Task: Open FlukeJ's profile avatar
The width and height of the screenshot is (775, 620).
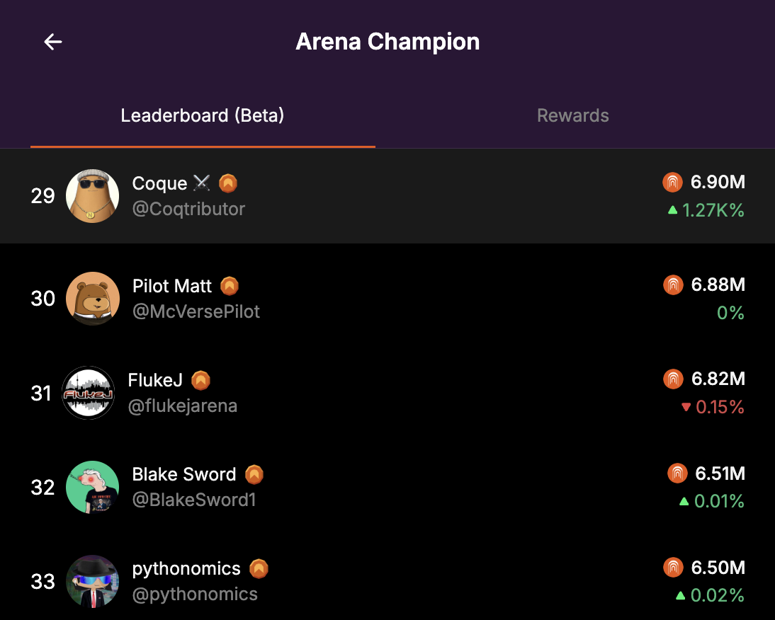Action: pos(89,393)
